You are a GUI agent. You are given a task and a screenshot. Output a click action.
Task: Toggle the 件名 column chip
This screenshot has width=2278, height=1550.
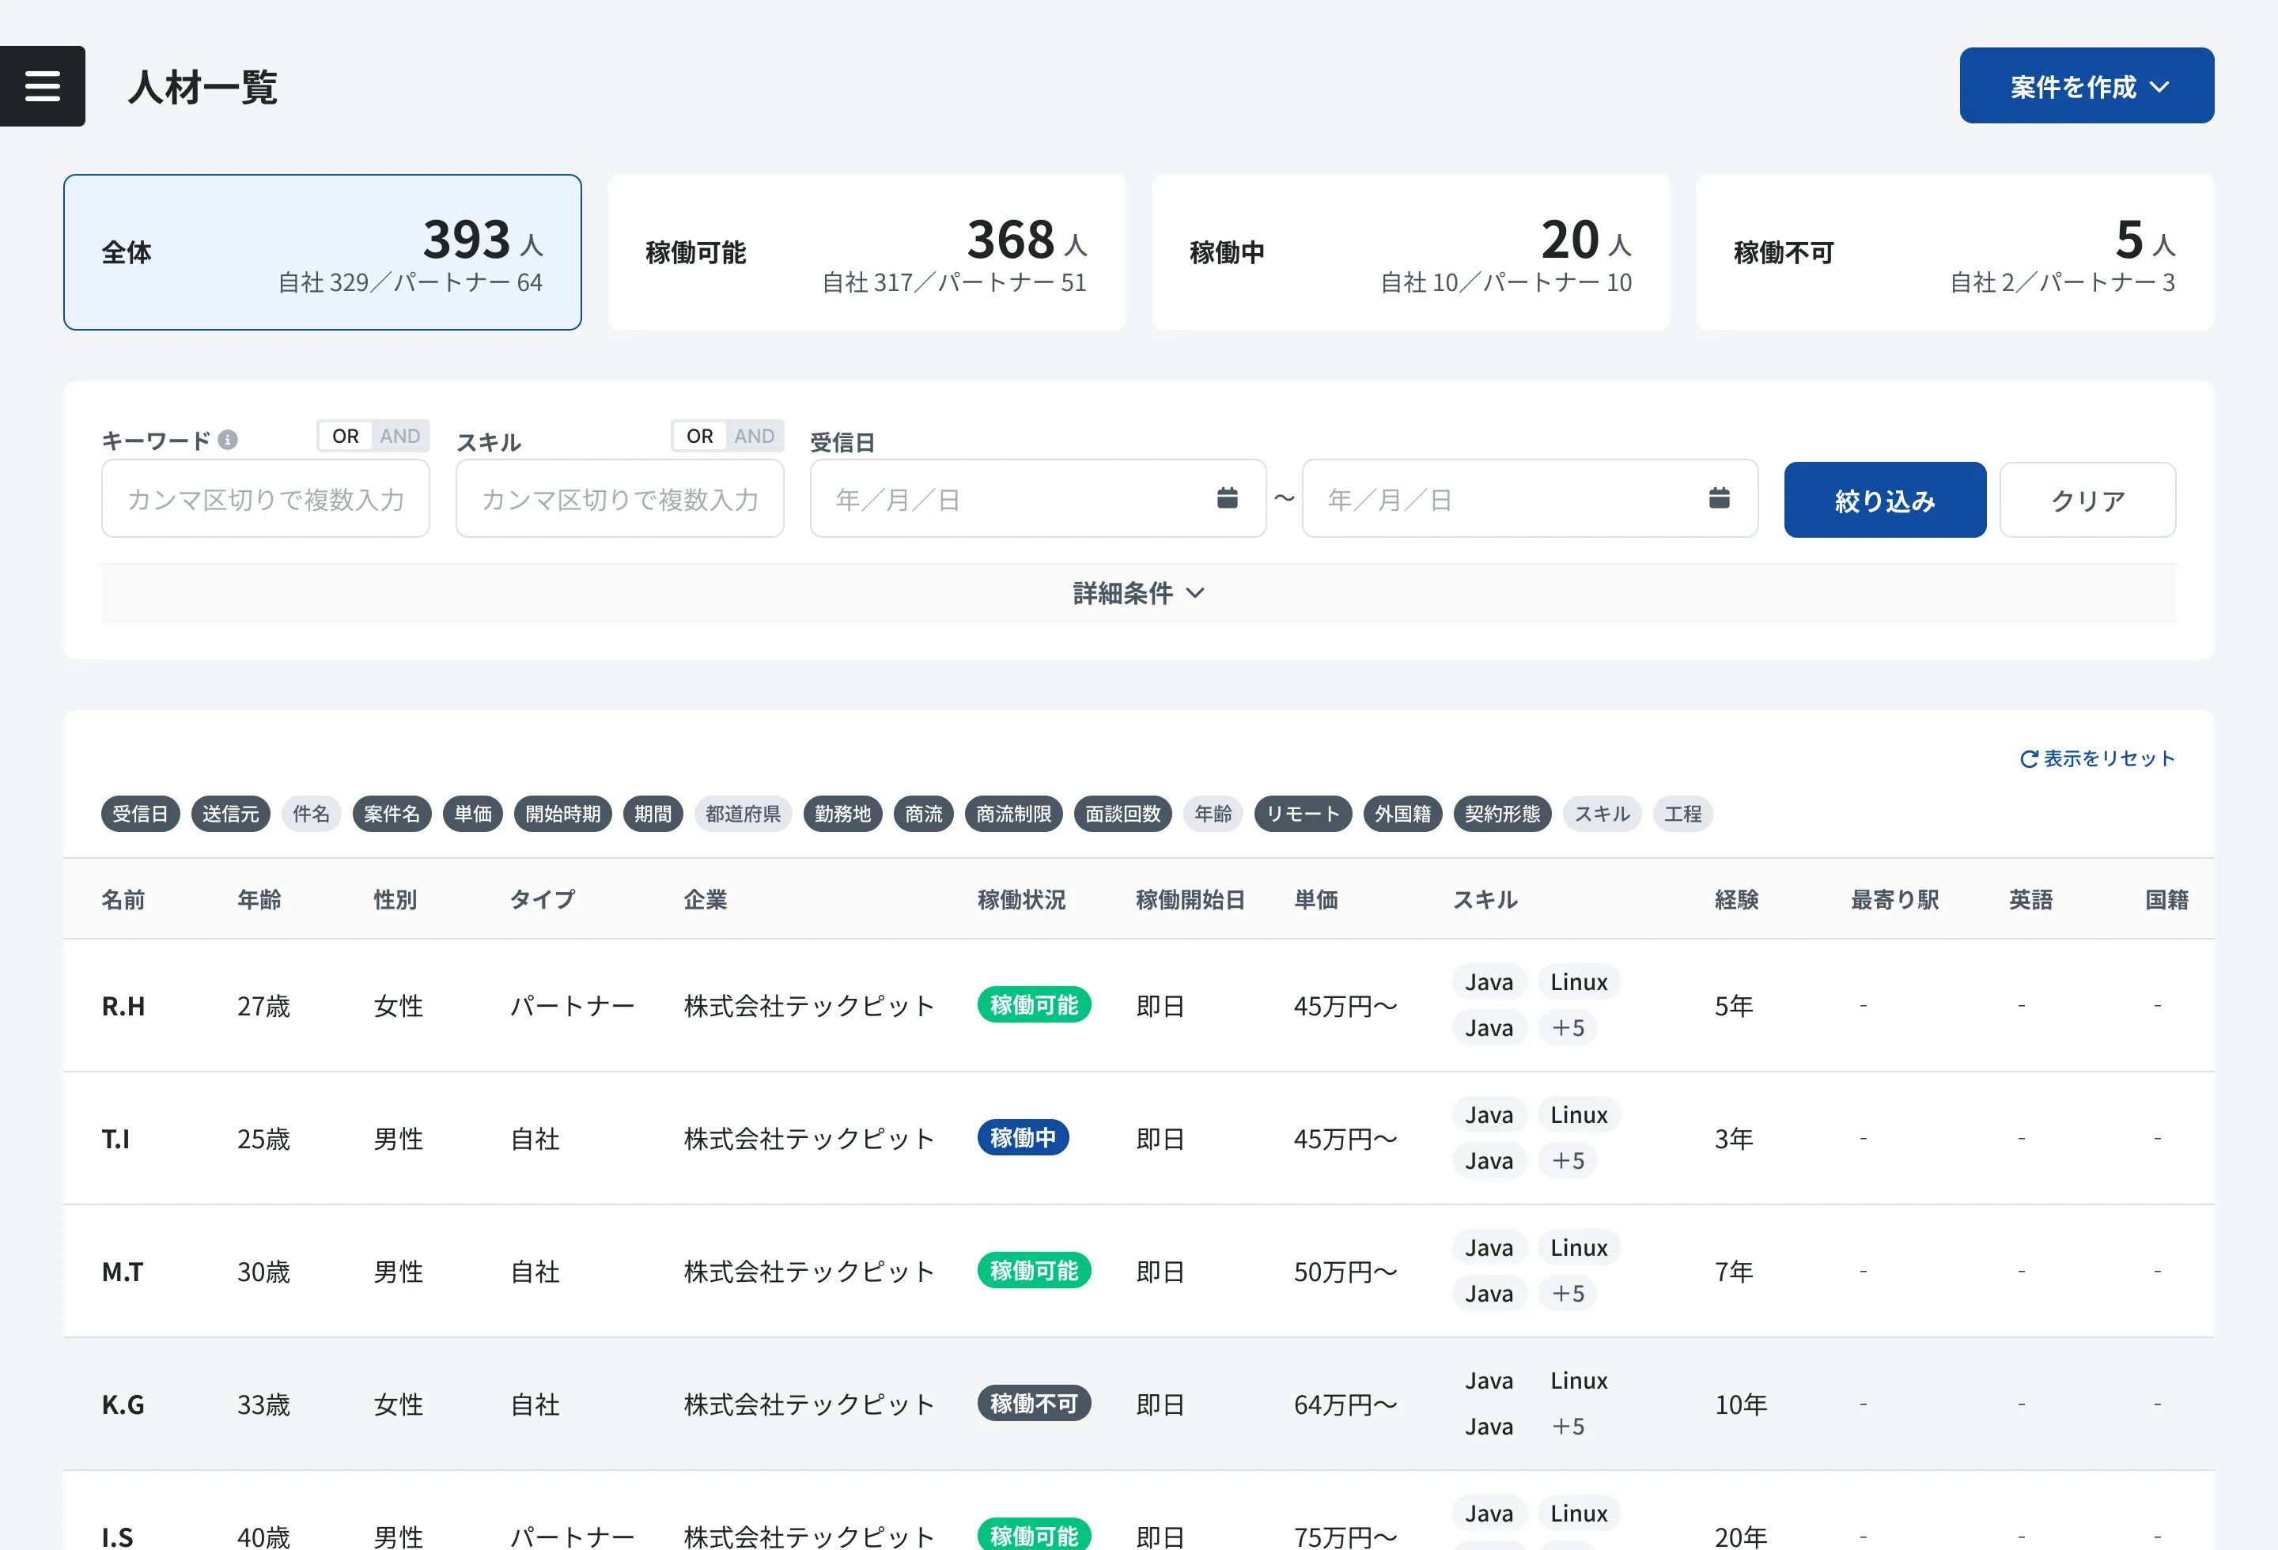(x=311, y=813)
